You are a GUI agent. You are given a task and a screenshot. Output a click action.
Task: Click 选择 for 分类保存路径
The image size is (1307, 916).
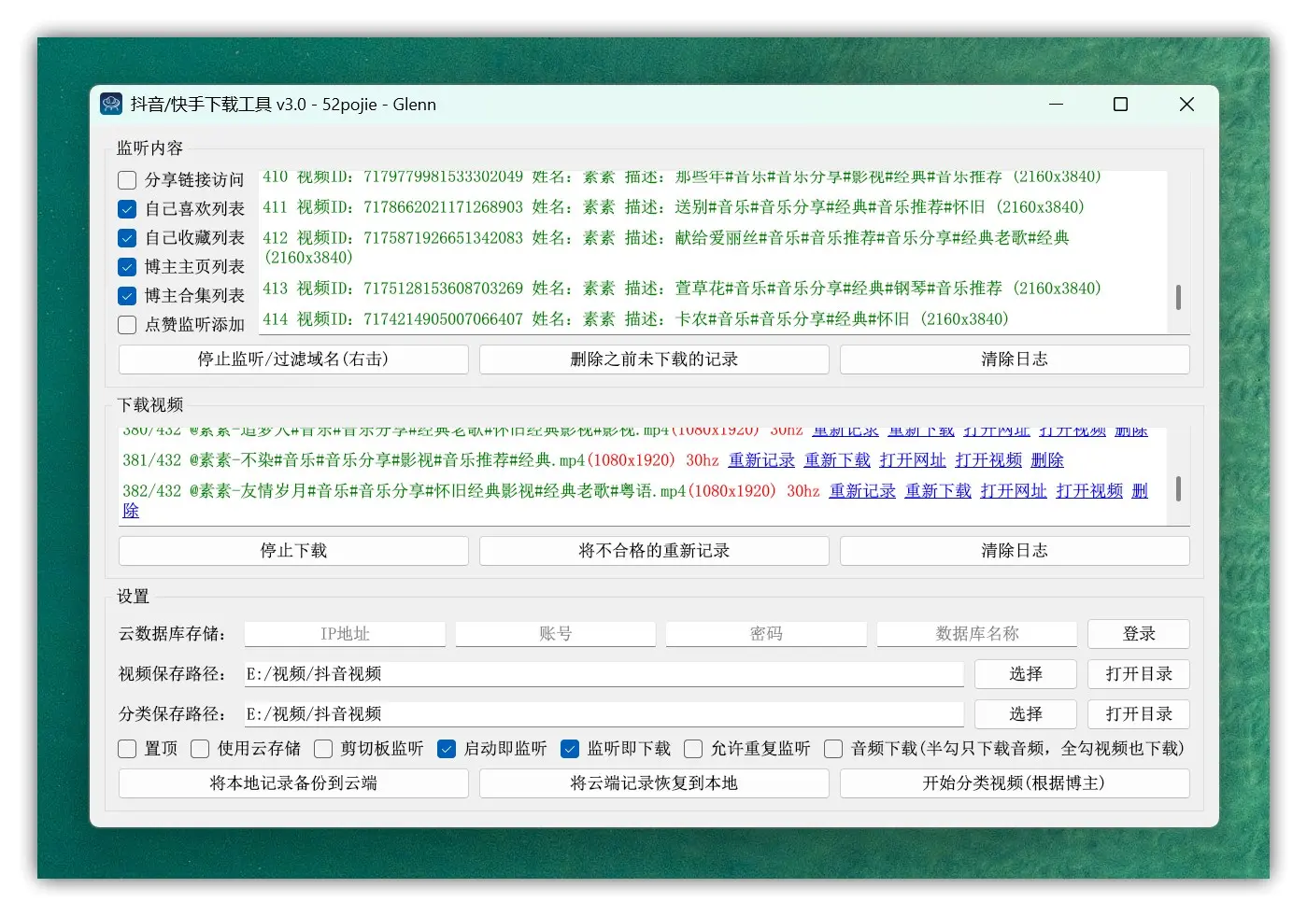pyautogui.click(x=1026, y=714)
